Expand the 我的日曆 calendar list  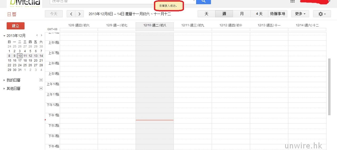coord(4,80)
